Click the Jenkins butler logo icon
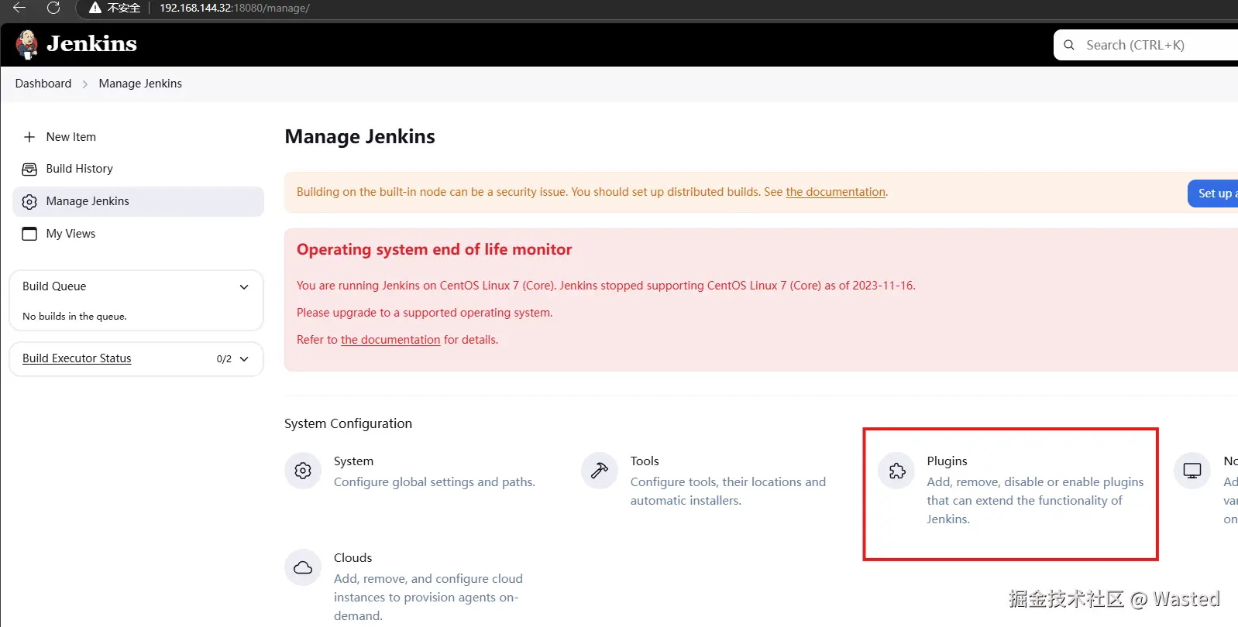The image size is (1238, 627). click(x=27, y=45)
